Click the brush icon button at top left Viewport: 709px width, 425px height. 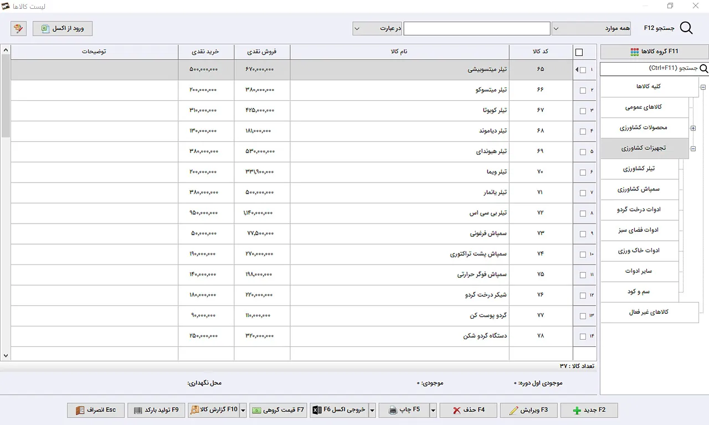(18, 28)
